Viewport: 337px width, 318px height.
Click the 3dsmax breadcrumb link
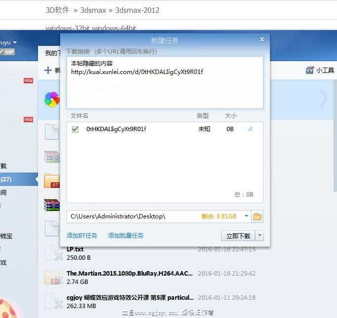[93, 10]
